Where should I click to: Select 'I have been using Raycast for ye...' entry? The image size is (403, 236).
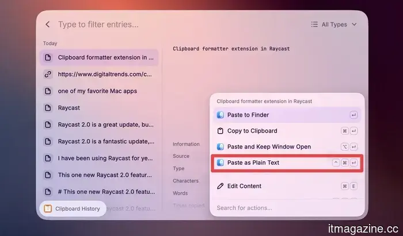click(x=99, y=158)
